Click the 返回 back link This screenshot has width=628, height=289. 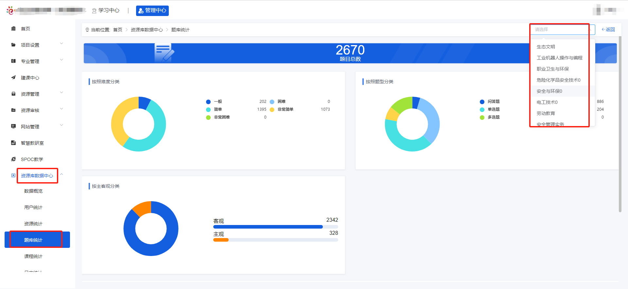608,29
